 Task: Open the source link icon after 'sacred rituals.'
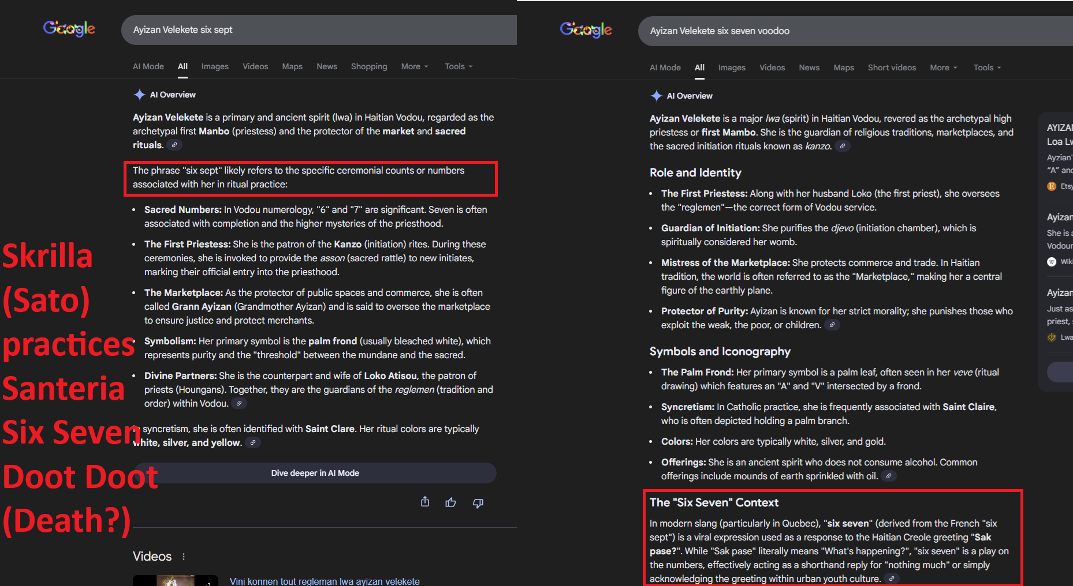point(174,145)
